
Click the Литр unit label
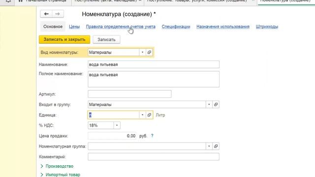[160, 115]
